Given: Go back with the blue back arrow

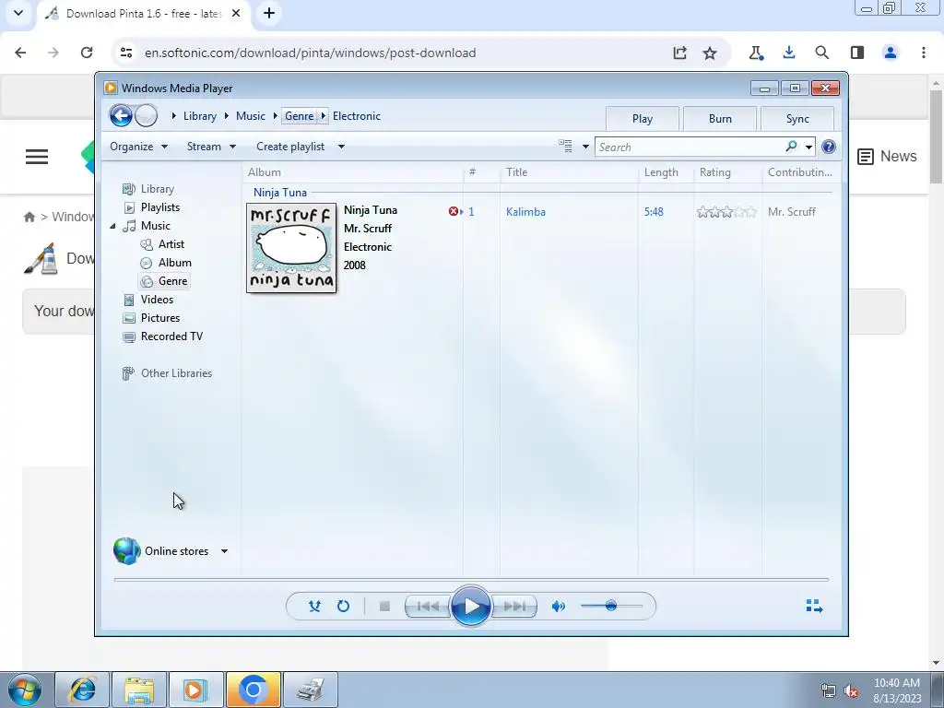Looking at the screenshot, I should coord(121,115).
